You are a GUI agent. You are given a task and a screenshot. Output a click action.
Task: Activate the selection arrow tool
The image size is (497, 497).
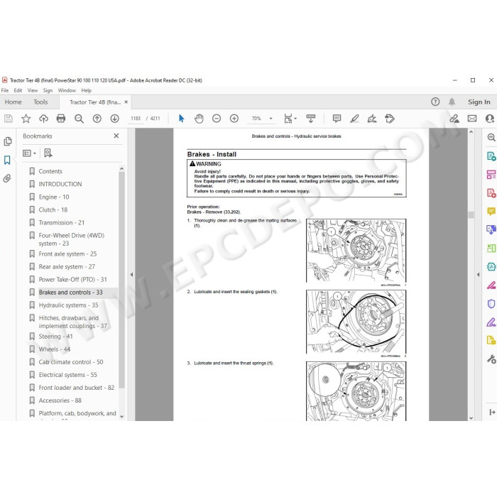[181, 119]
